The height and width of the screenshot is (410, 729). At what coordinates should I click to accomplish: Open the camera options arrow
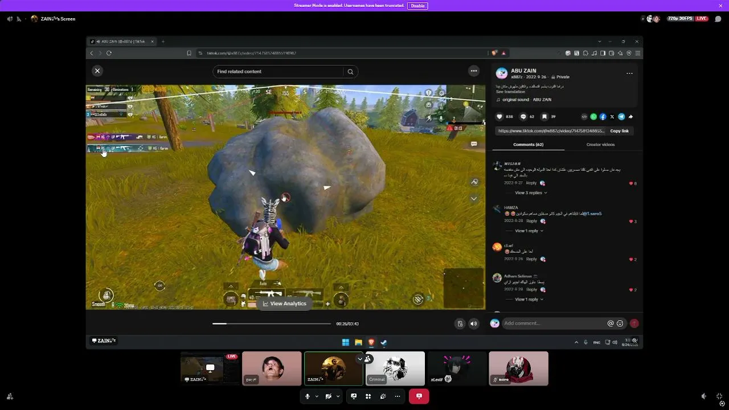pos(338,396)
